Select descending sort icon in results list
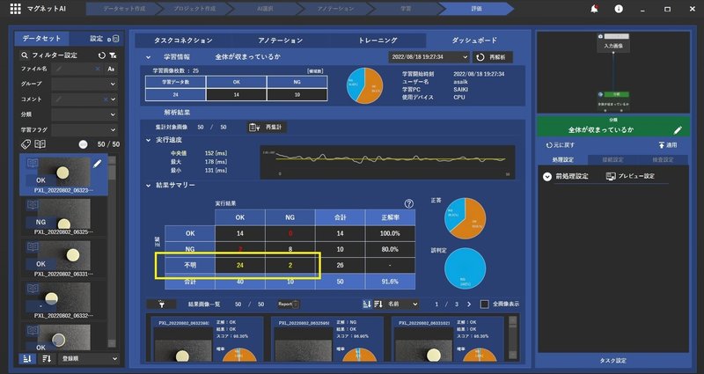 [x=378, y=304]
